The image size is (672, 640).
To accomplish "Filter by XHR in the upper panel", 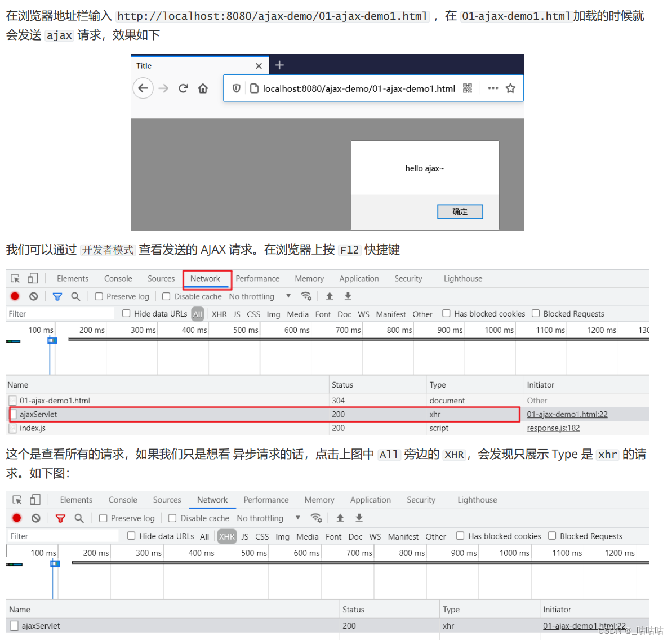I will point(219,314).
